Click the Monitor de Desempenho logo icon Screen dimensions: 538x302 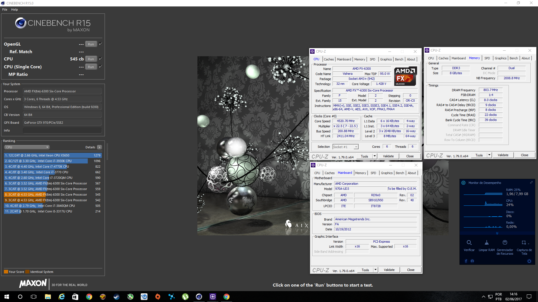(463, 183)
